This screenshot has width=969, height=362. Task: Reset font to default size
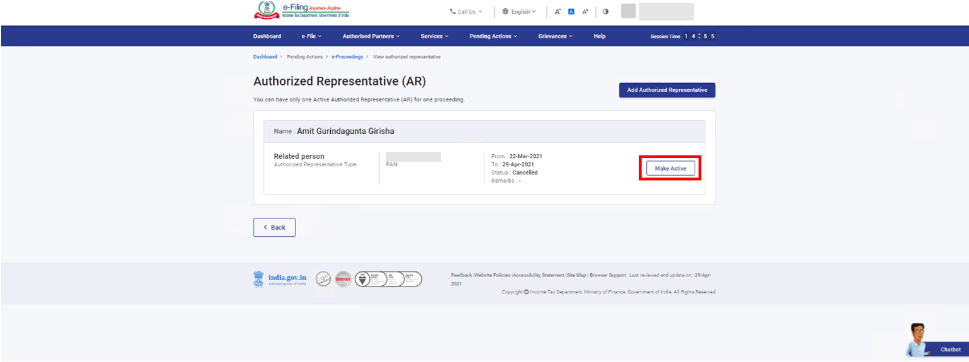pos(571,11)
